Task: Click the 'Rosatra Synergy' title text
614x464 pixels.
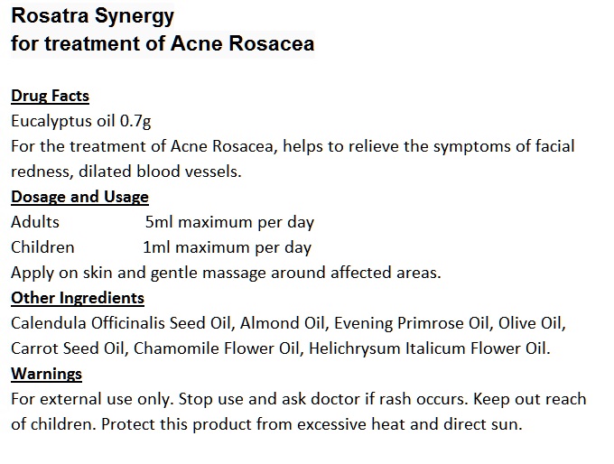Action: [80, 16]
